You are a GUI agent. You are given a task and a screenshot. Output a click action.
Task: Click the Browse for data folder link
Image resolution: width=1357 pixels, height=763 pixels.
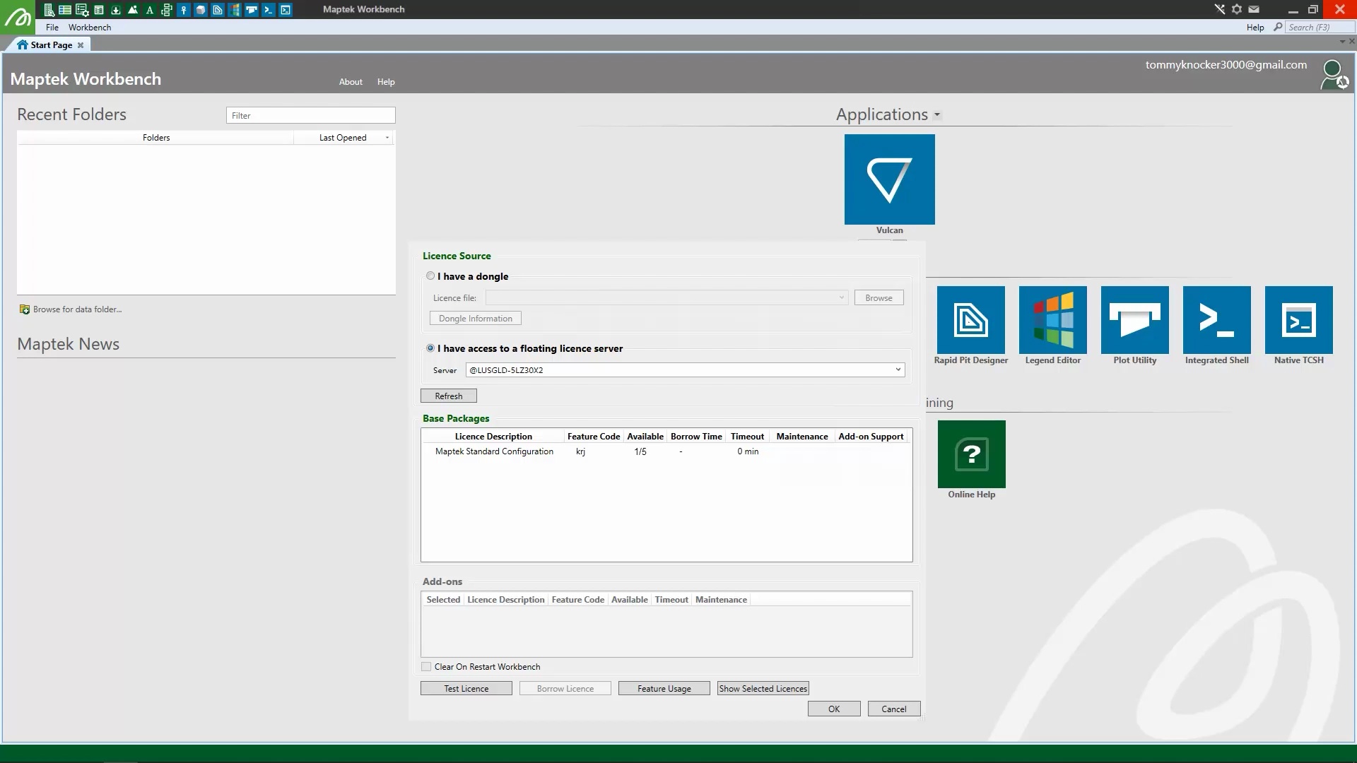[77, 309]
